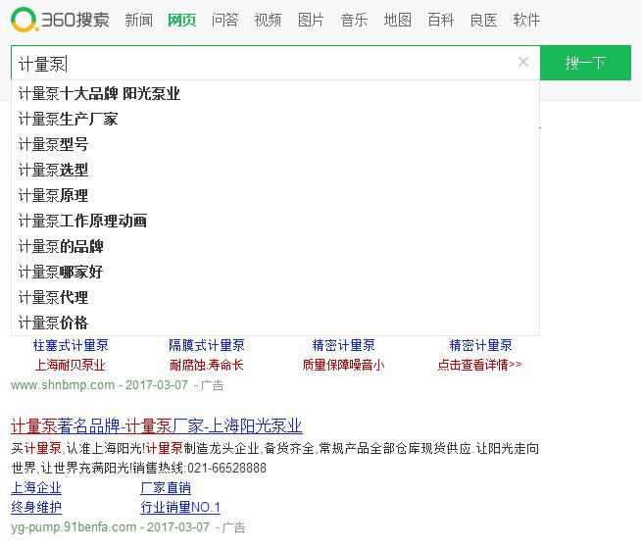
Task: Choose suggestion 计量泵选型
Action: (x=275, y=170)
